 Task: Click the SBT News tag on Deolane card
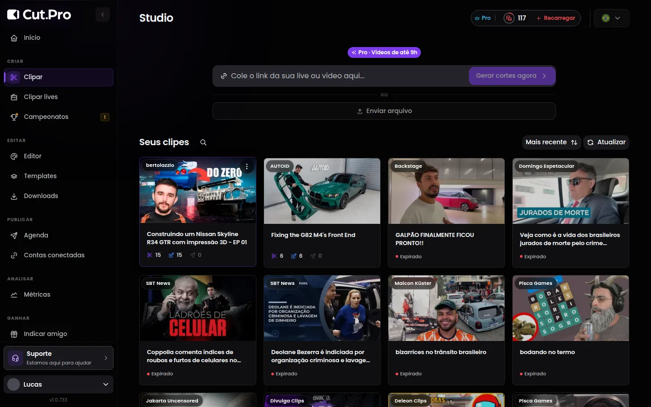[283, 284]
